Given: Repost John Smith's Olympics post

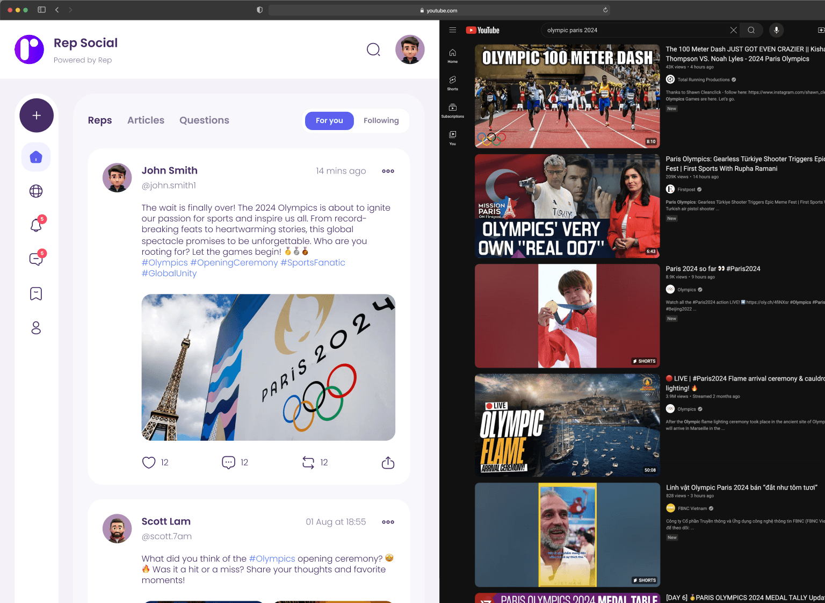Looking at the screenshot, I should 308,462.
